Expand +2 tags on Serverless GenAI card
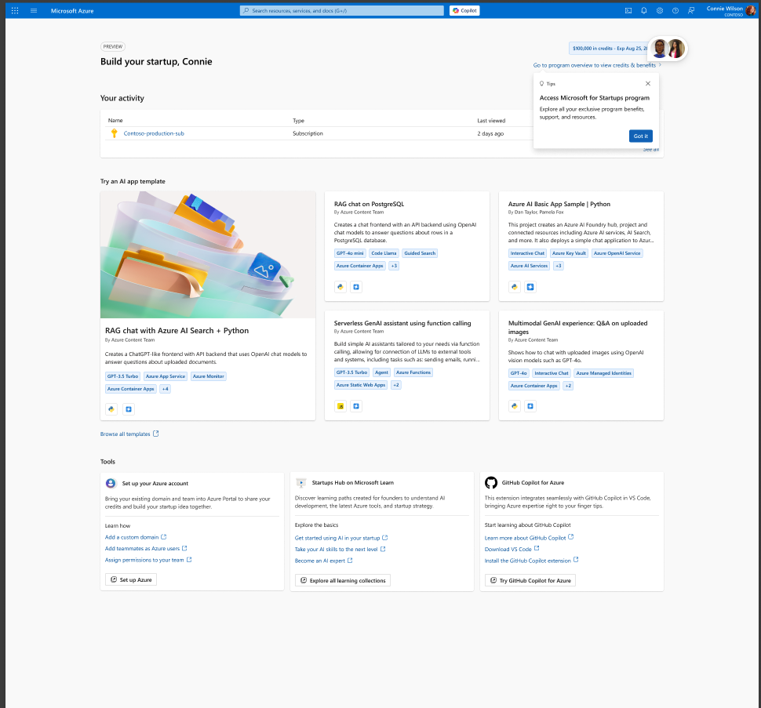Viewport: 761px width, 708px height. 396,385
